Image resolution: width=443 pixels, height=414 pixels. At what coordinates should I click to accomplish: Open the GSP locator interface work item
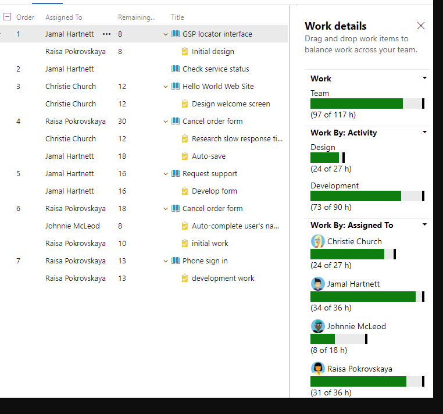pos(217,34)
